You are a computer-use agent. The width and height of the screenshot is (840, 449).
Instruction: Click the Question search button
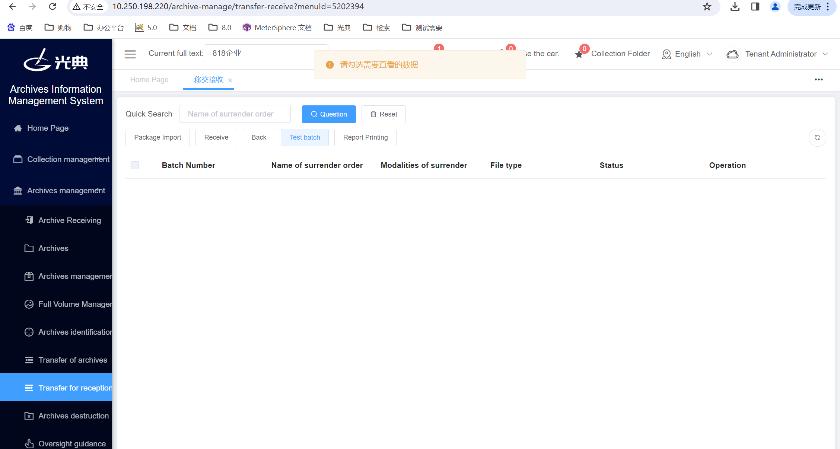[x=329, y=114]
